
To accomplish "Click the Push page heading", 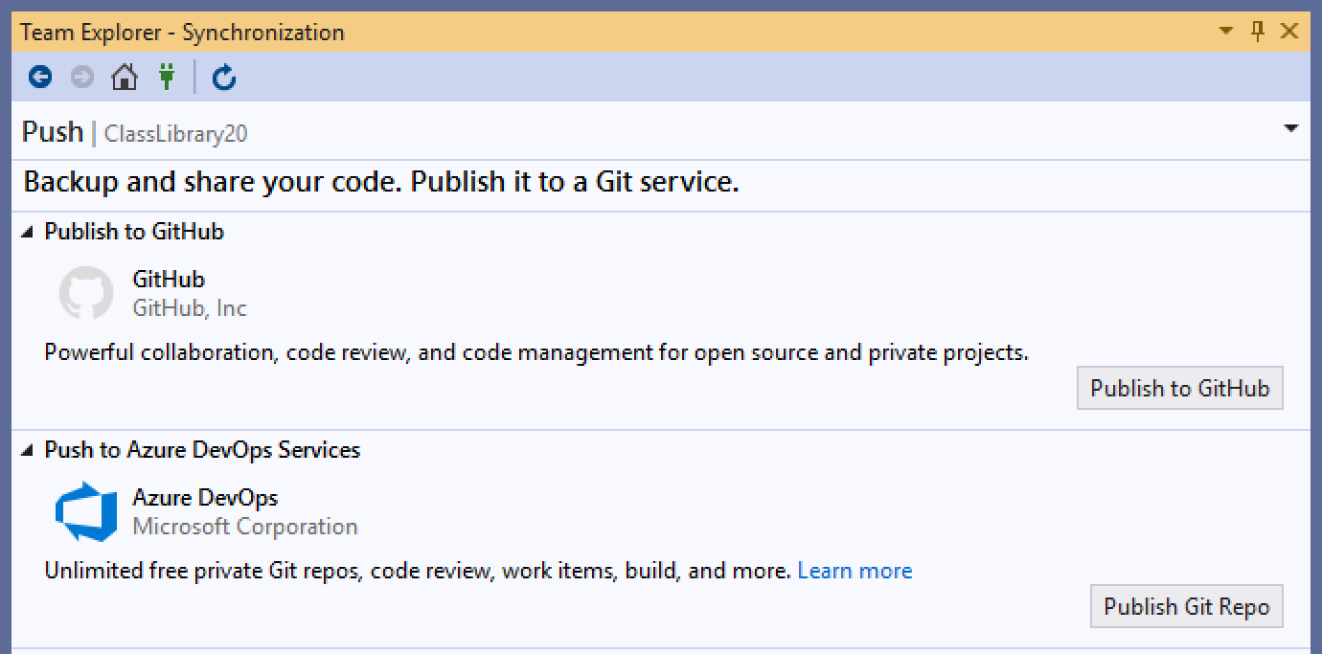I will (x=53, y=131).
